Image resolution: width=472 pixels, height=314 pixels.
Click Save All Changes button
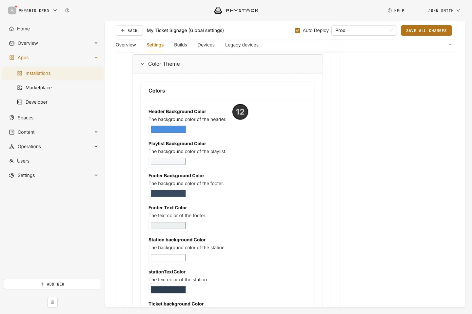pyautogui.click(x=426, y=30)
